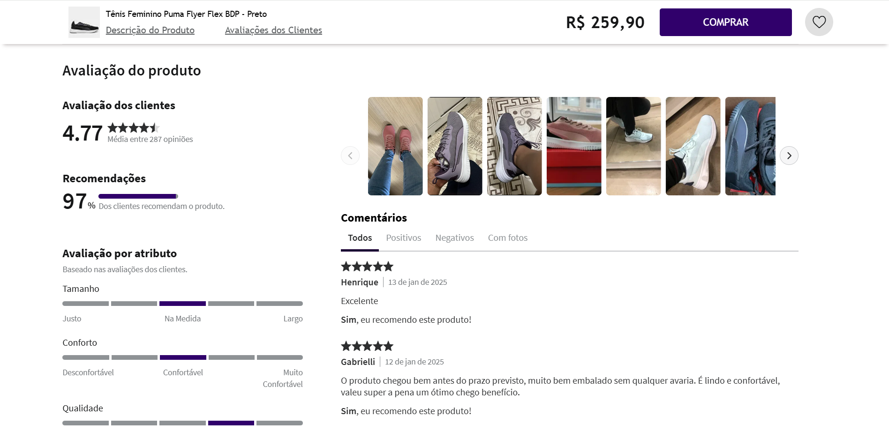Viewport: 889px width, 431px height.
Task: Open the white sneaker customer photo
Action: coord(693,146)
